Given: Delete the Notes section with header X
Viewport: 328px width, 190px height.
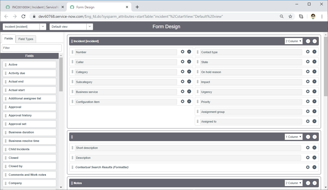Looking at the screenshot, I should [x=315, y=183].
